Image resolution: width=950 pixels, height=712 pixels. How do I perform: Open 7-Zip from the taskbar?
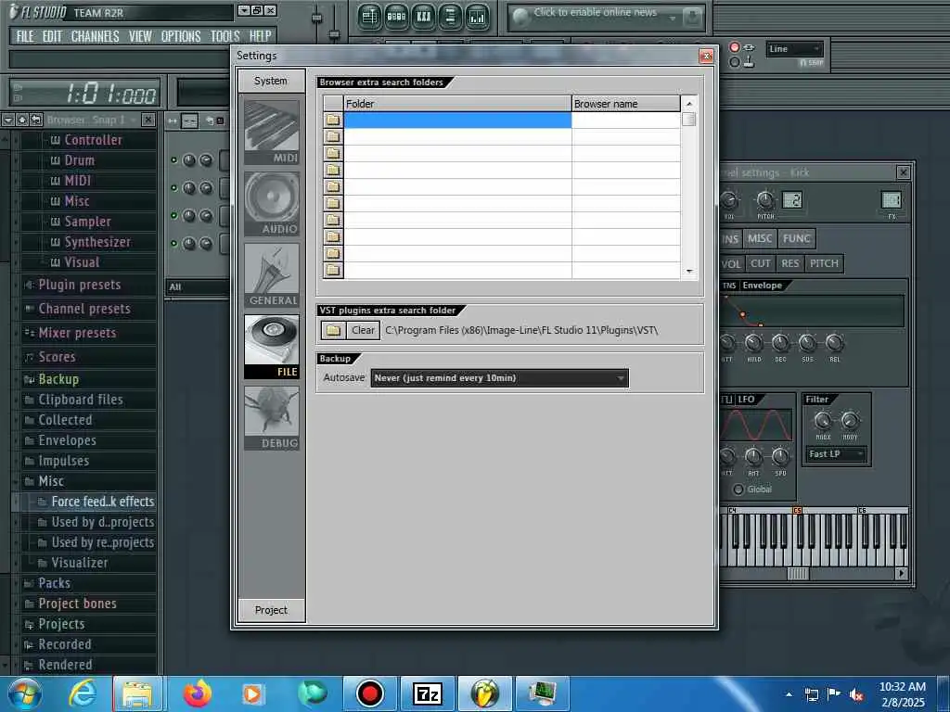tap(427, 693)
